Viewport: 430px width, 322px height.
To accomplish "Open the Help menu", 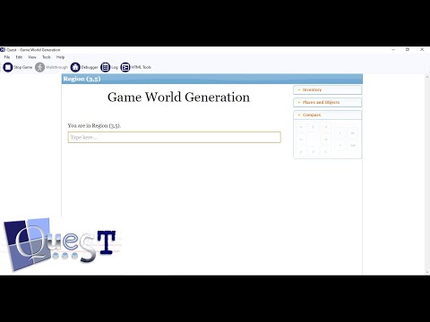I will (x=61, y=57).
